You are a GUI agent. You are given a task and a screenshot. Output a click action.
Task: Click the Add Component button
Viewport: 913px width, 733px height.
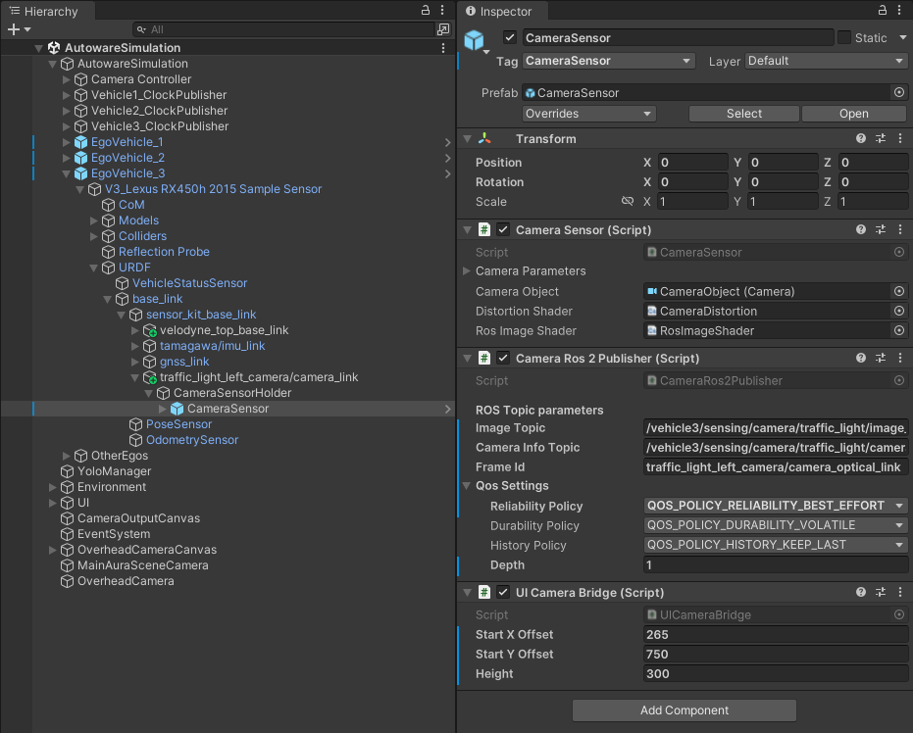pyautogui.click(x=684, y=710)
